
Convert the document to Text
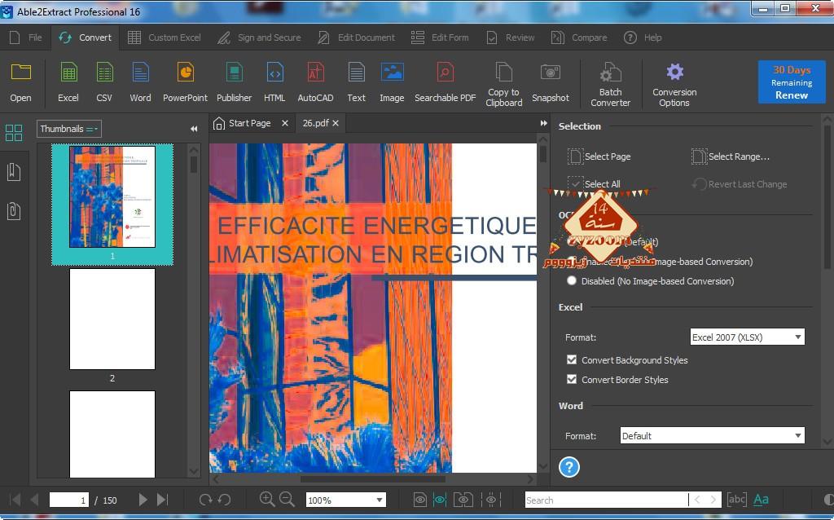(357, 82)
